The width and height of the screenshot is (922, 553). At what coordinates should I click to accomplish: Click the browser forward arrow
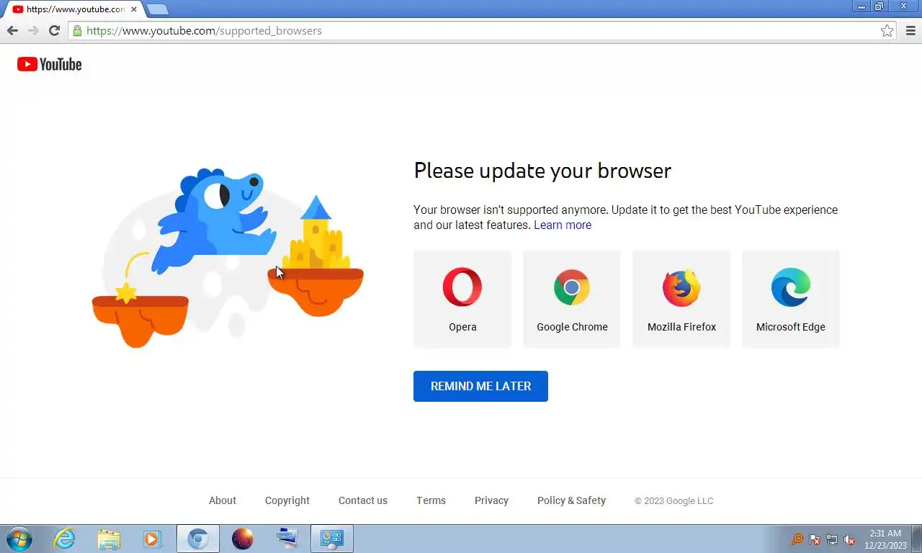tap(33, 30)
